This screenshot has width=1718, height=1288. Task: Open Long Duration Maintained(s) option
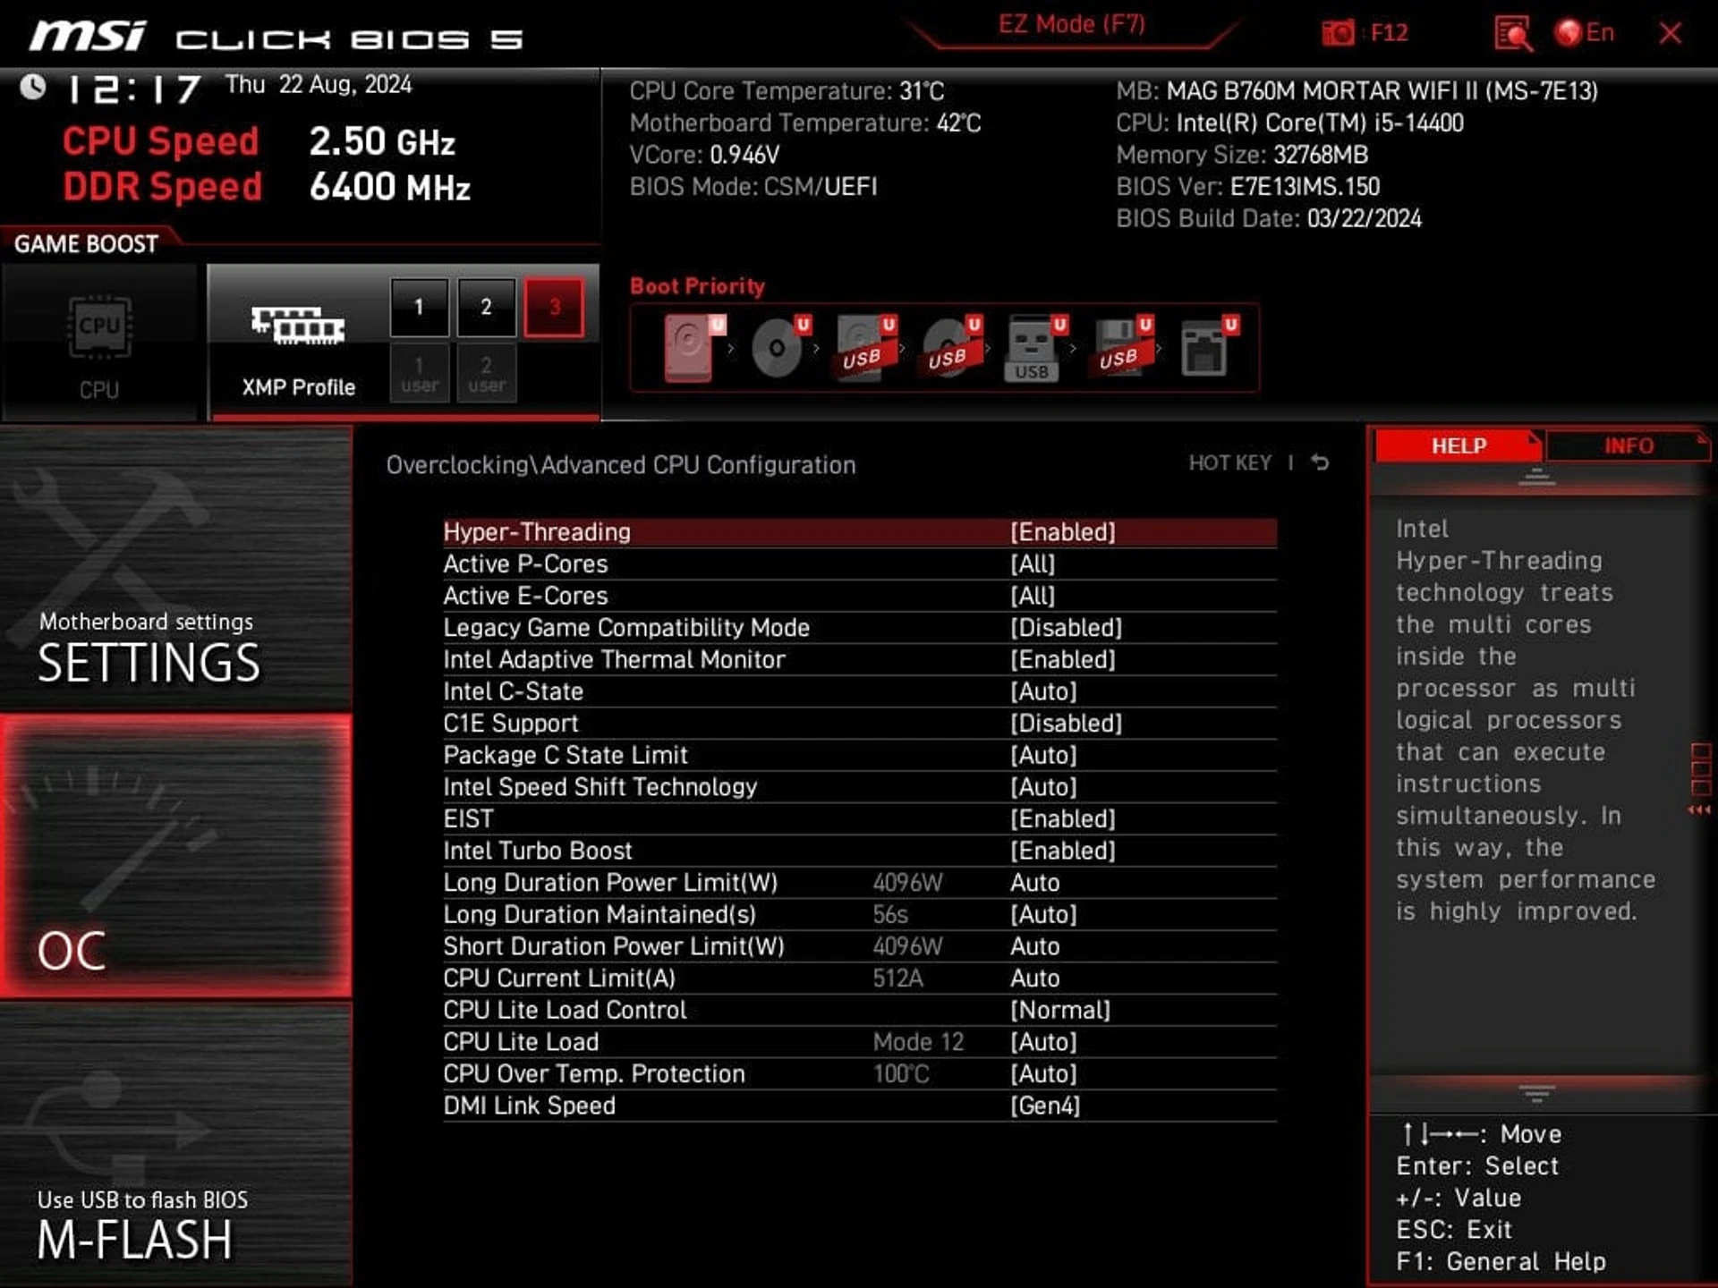[x=859, y=915]
